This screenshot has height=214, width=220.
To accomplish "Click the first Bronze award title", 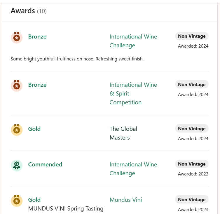I will coord(37,36).
